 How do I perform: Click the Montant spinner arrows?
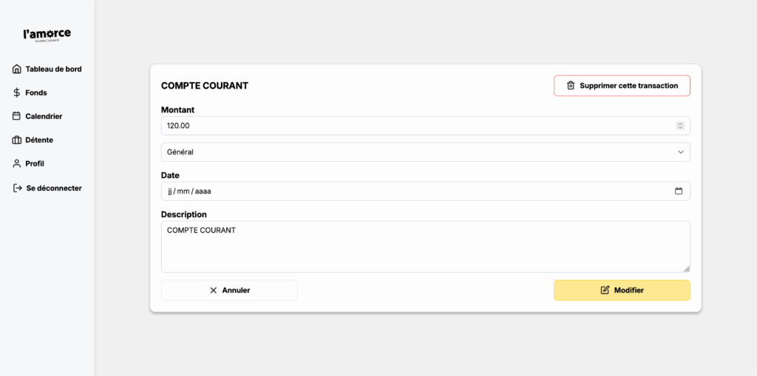click(x=680, y=126)
